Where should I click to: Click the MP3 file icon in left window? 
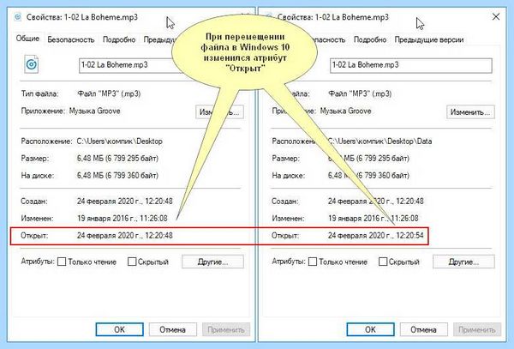(32, 64)
